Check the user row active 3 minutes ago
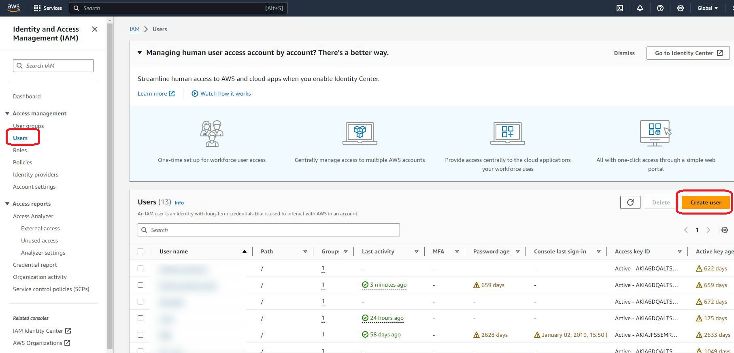The height and width of the screenshot is (353, 734). click(140, 285)
